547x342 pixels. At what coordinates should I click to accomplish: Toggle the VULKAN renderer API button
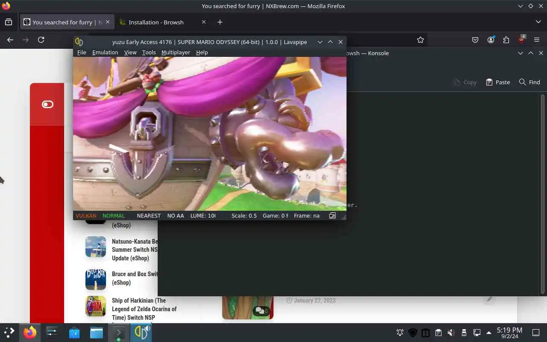point(86,215)
